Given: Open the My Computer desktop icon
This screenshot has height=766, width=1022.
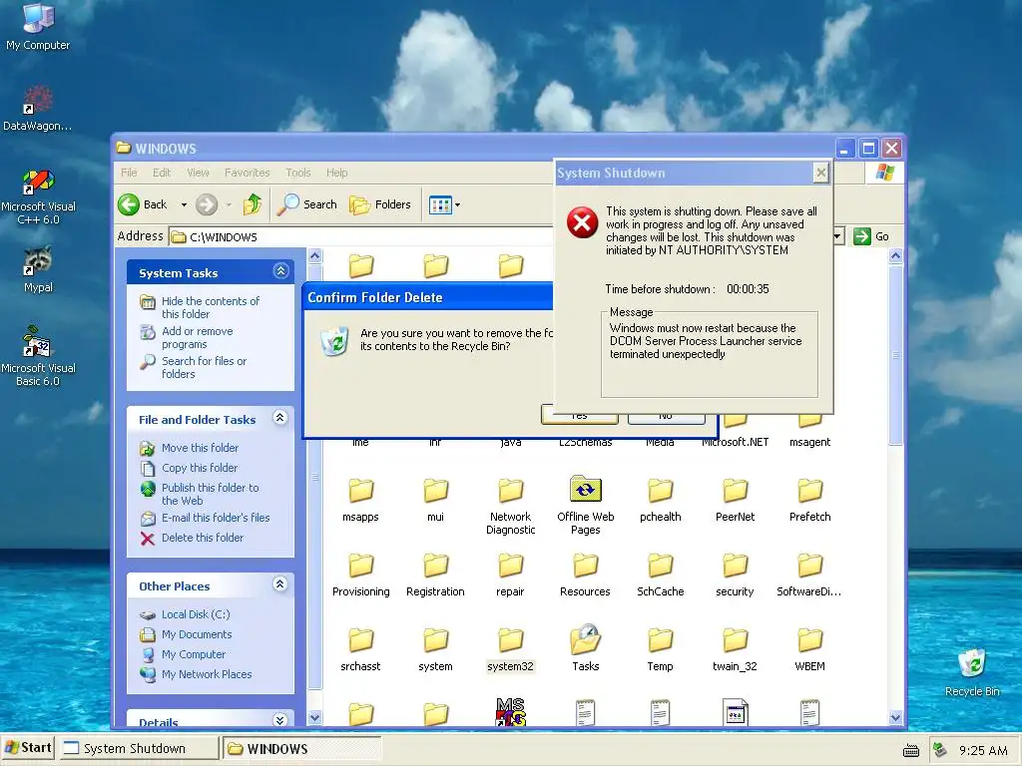Looking at the screenshot, I should point(38,26).
